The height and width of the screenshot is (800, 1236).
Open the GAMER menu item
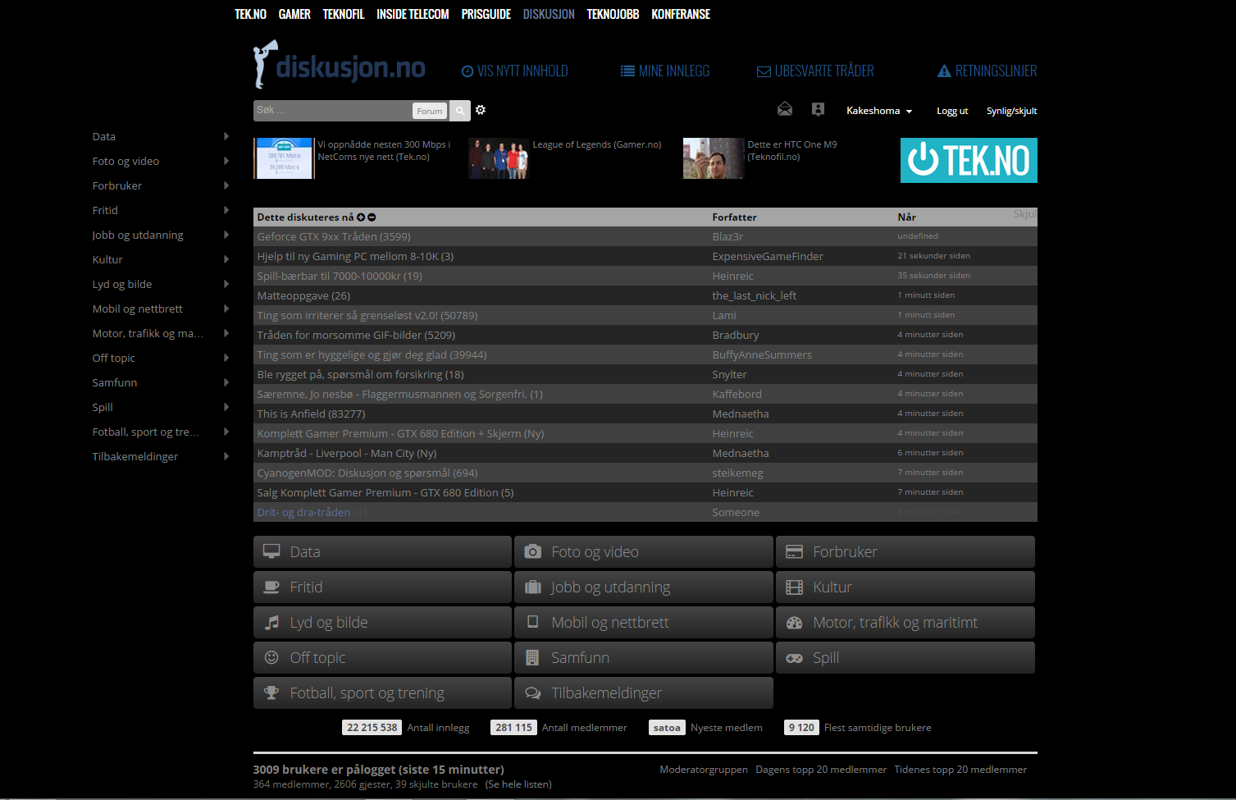click(294, 13)
